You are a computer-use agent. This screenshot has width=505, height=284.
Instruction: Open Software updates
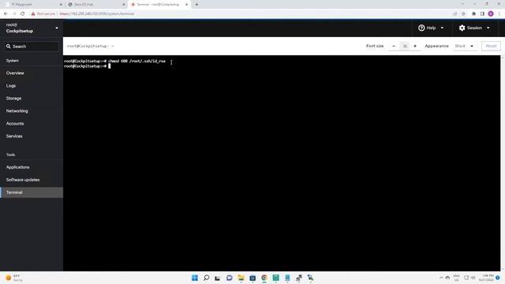coord(23,180)
